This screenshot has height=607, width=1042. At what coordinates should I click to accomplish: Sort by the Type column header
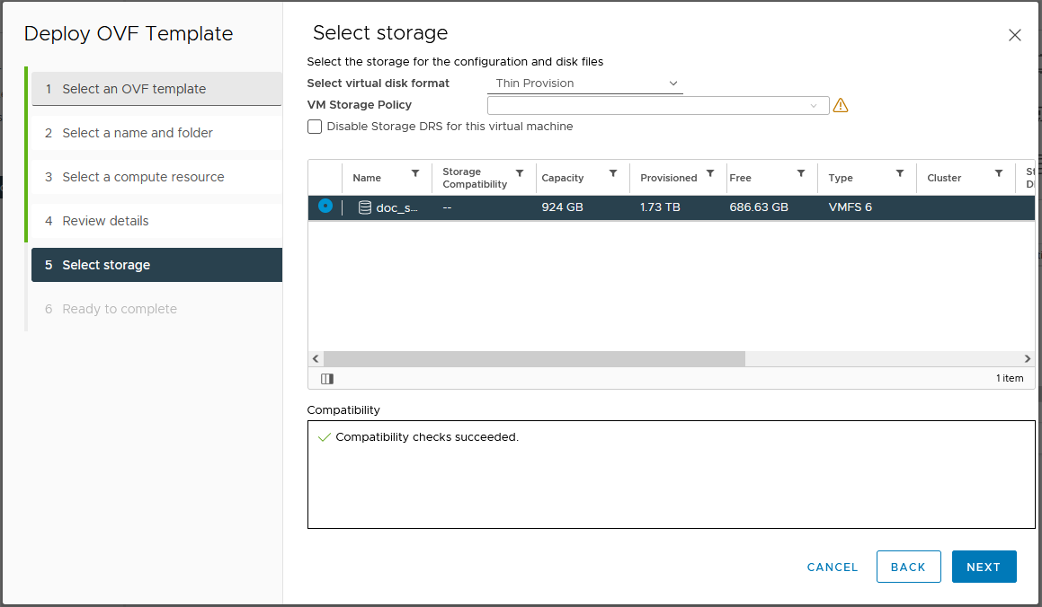[841, 178]
